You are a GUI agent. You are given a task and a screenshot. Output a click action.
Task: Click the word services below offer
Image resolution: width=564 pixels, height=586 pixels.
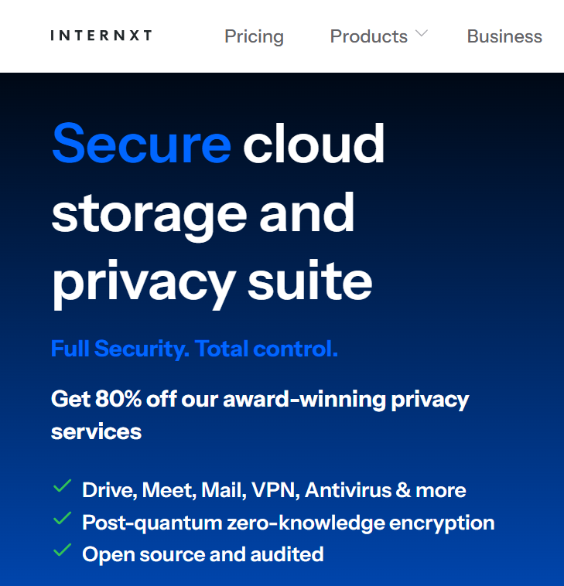pos(96,432)
